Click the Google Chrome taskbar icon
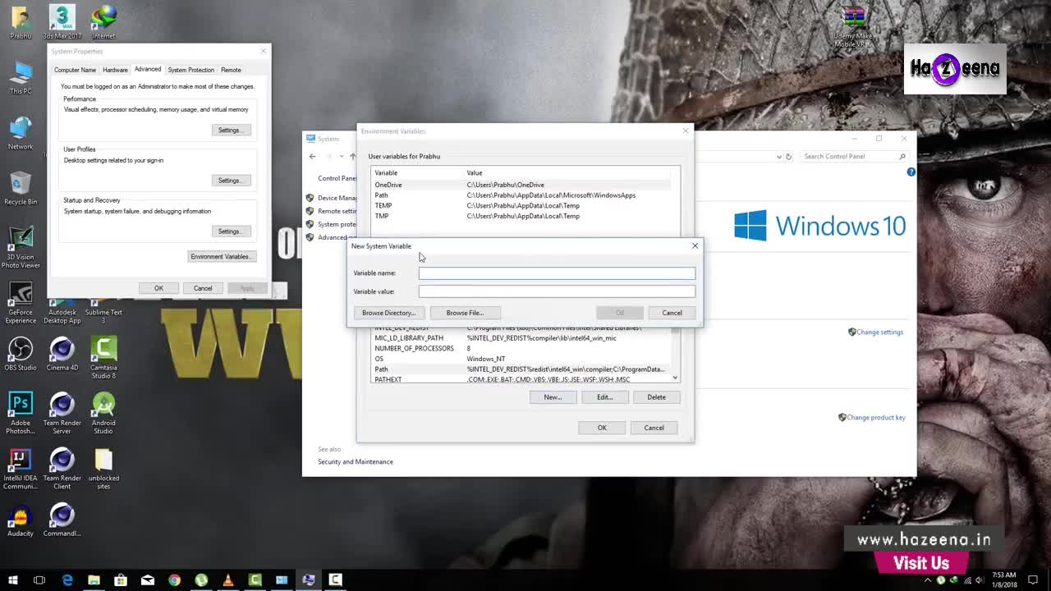Screen dimensions: 1051x591 (174, 580)
